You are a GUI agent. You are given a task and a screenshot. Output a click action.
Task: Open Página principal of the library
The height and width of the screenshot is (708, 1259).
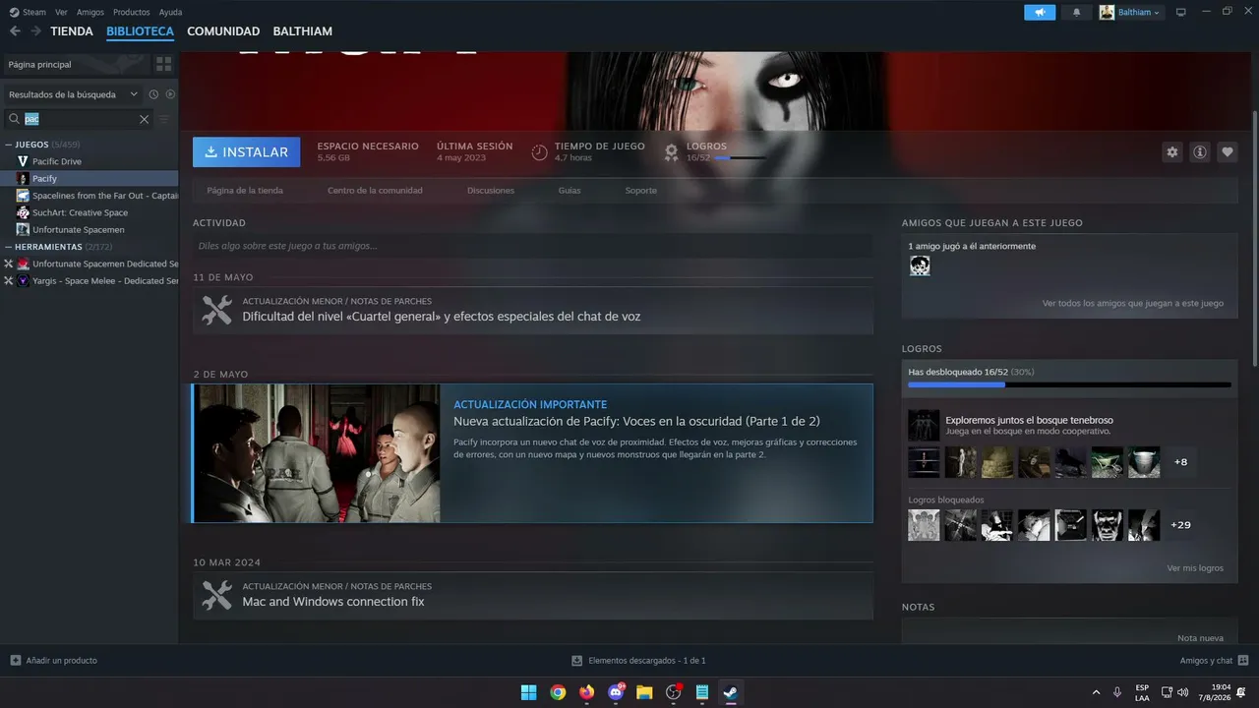[x=75, y=64]
